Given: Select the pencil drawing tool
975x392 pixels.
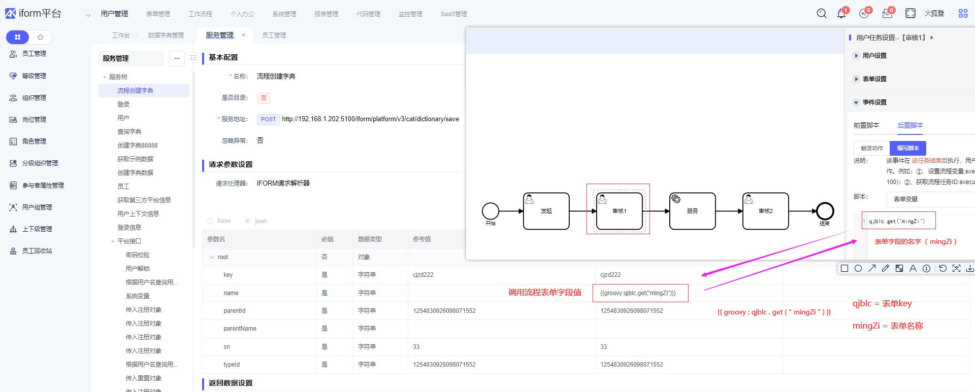Looking at the screenshot, I should point(886,268).
